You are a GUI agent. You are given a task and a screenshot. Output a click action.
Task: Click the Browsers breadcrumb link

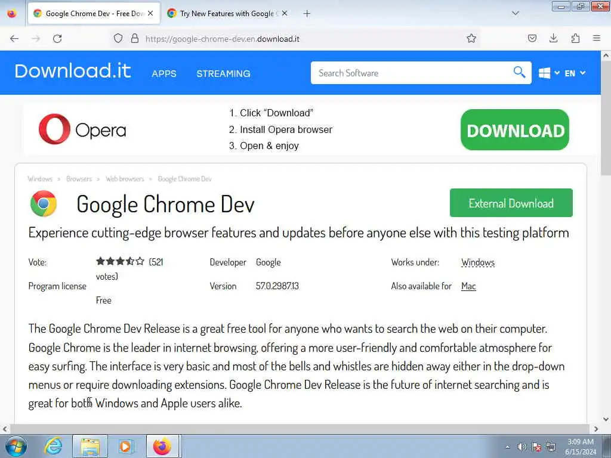point(79,179)
